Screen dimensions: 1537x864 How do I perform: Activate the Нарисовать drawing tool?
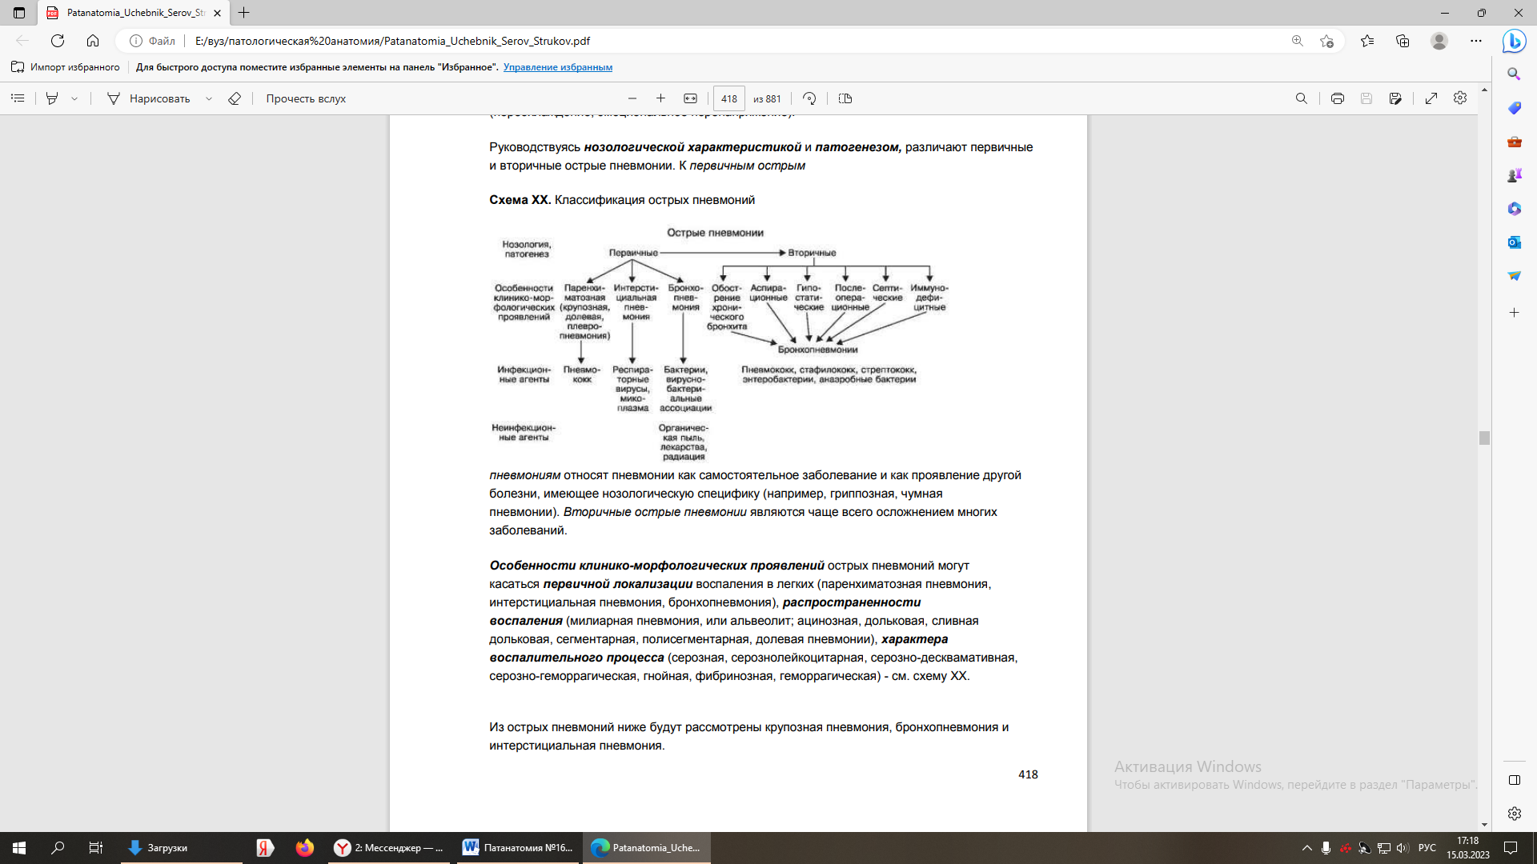coord(149,98)
